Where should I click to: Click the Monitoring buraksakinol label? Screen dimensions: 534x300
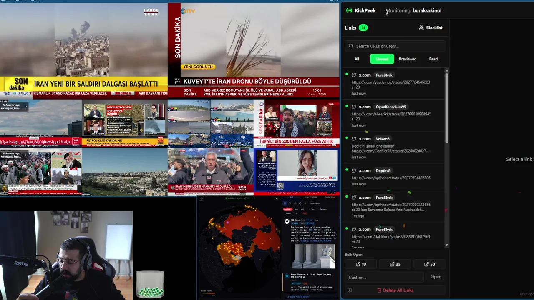point(414,10)
